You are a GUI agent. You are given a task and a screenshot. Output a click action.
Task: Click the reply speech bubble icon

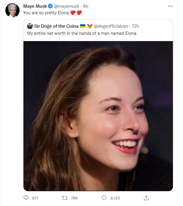26,198
